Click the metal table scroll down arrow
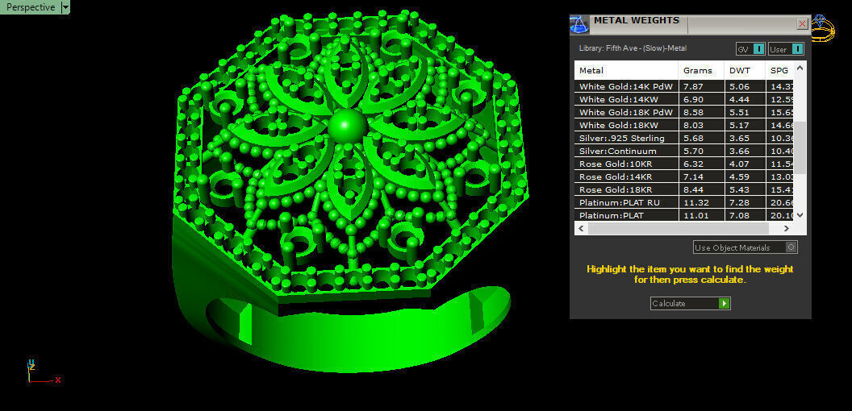 [800, 215]
